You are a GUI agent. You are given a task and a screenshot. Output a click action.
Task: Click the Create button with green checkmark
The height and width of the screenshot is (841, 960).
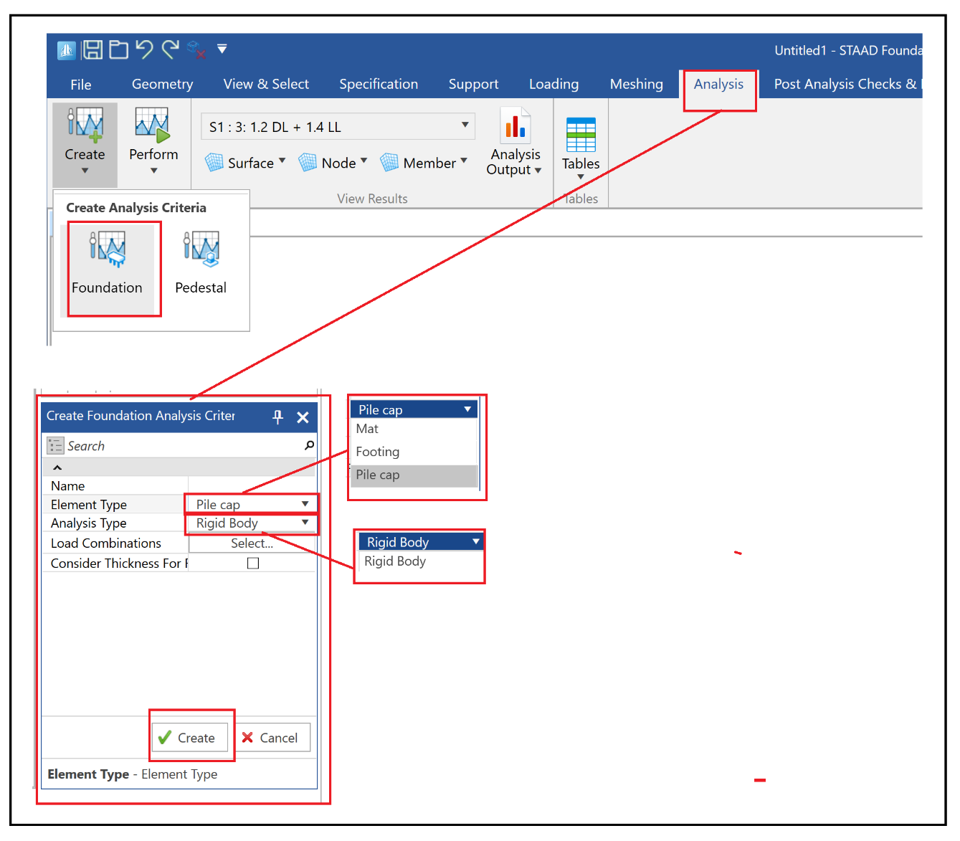point(190,738)
